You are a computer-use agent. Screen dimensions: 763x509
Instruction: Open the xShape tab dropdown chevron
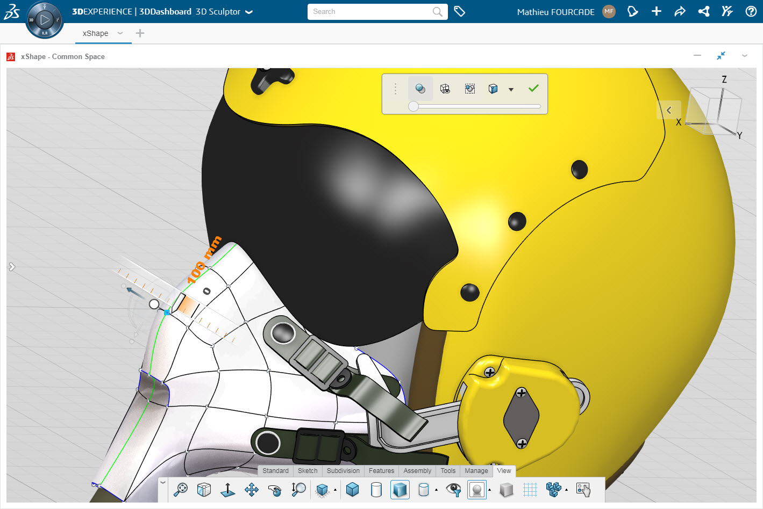click(x=120, y=33)
